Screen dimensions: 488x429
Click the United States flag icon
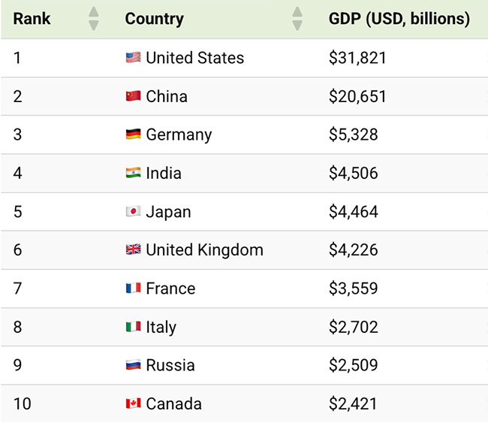133,58
